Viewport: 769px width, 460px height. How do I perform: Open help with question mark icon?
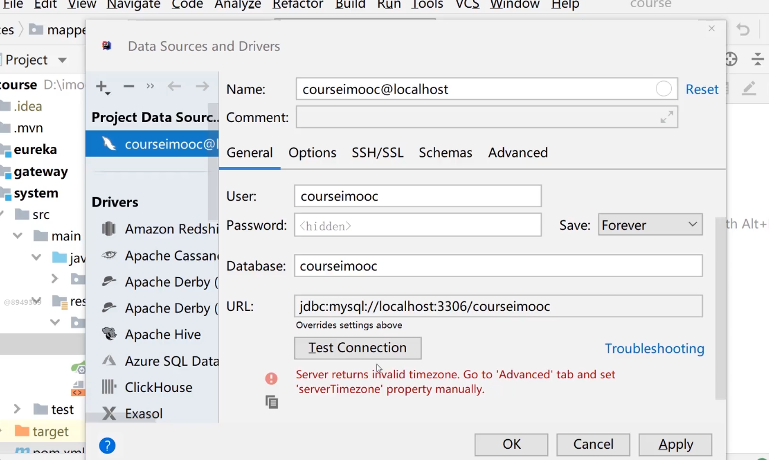pyautogui.click(x=107, y=446)
